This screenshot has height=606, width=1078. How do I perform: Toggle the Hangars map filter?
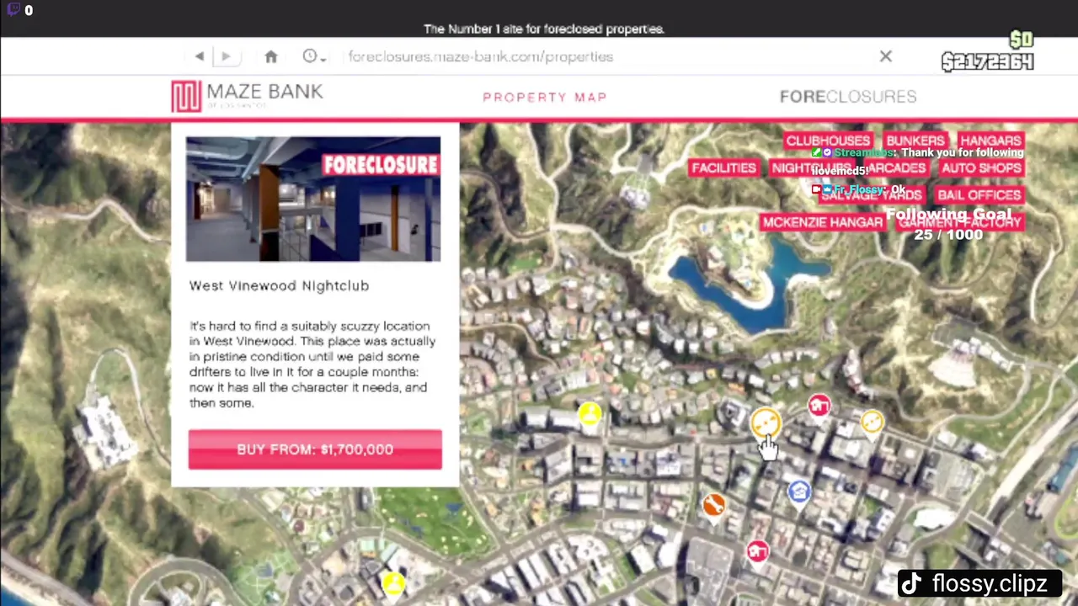tap(990, 141)
